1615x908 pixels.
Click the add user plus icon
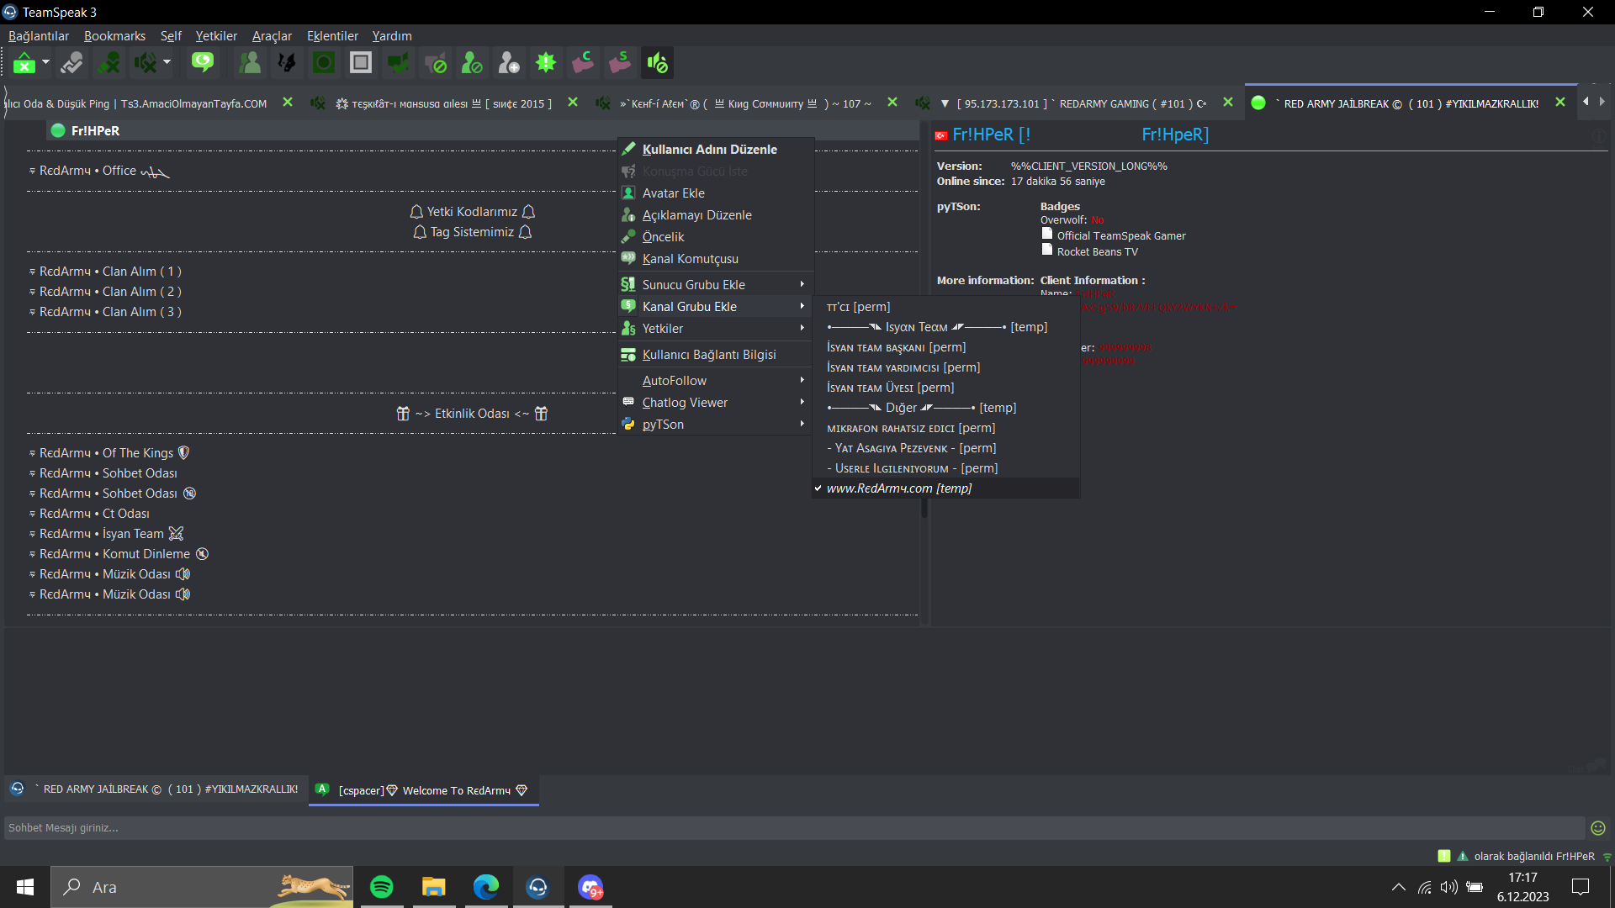pos(509,63)
